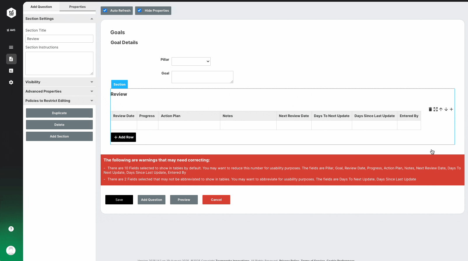The width and height of the screenshot is (468, 261).
Task: Open the gear settings icon in the sidebar
Action: click(x=11, y=82)
